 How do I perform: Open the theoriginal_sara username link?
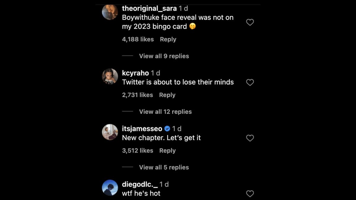click(x=149, y=9)
